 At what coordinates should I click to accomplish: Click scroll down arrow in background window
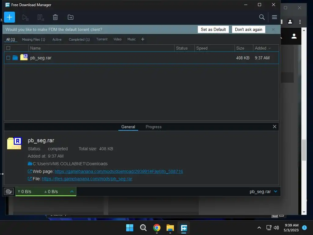tap(304, 212)
